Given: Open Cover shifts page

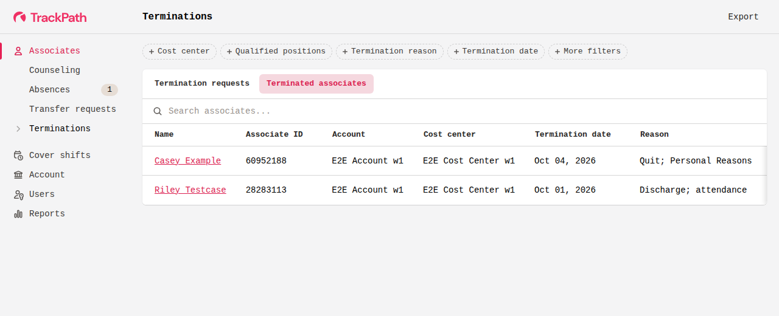Looking at the screenshot, I should (60, 156).
